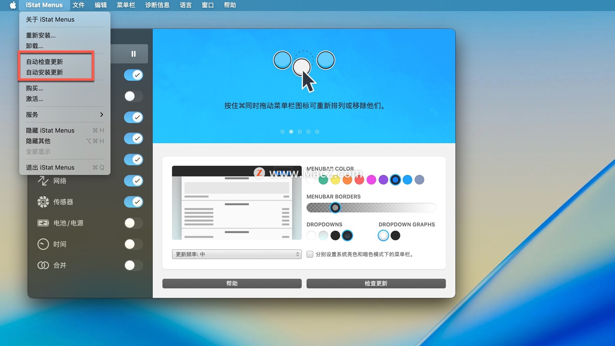Choose 激活... menu item
The width and height of the screenshot is (615, 346).
65,99
